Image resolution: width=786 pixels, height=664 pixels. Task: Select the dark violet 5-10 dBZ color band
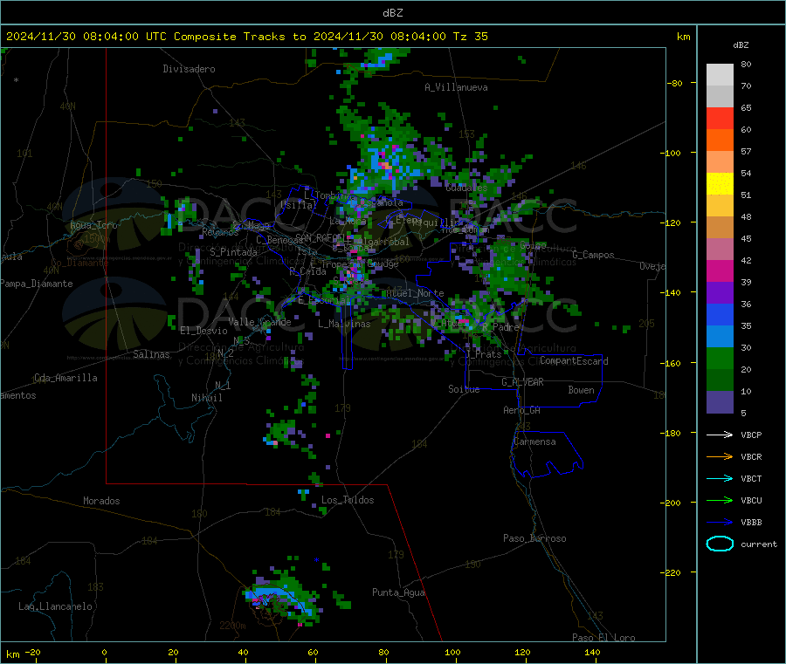coord(720,402)
